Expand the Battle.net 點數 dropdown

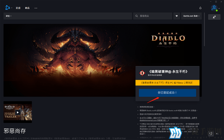tap(191, 16)
